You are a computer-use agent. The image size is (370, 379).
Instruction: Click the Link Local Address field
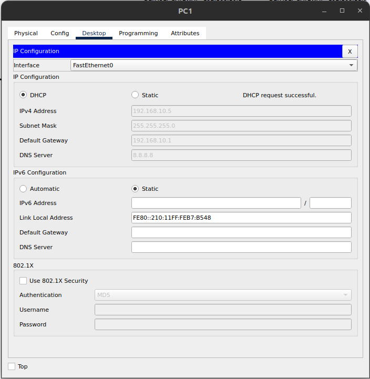point(241,218)
